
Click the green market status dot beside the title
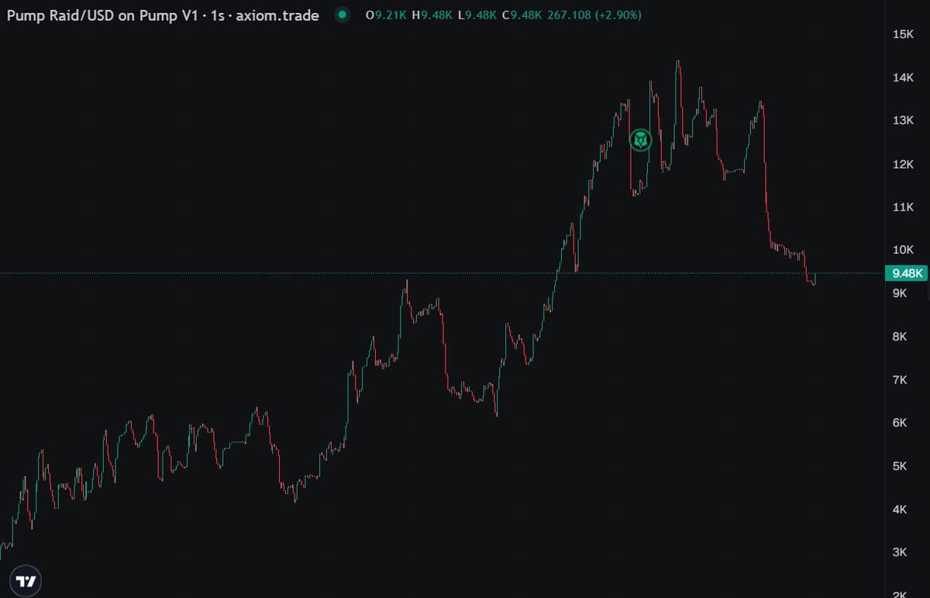(342, 15)
